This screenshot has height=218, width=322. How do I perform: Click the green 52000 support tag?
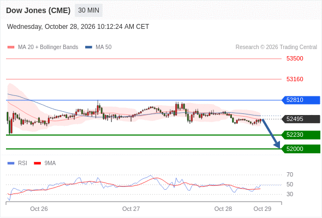(301, 149)
